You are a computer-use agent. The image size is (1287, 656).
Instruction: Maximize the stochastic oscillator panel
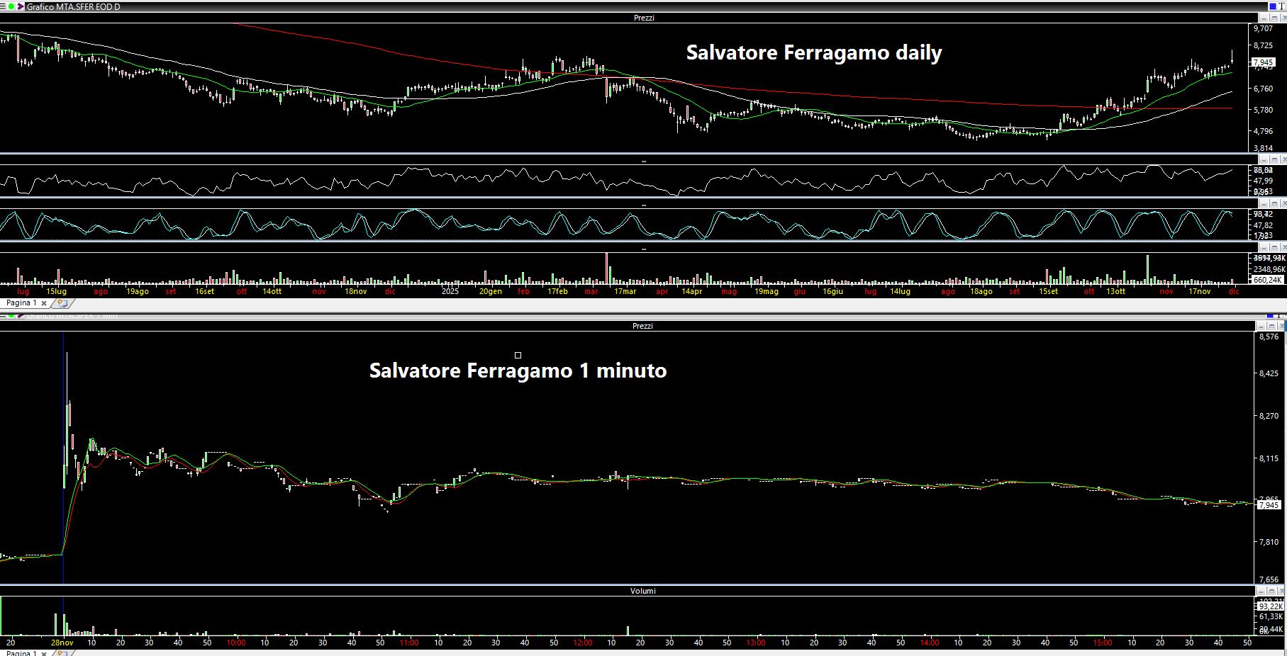coord(1274,203)
